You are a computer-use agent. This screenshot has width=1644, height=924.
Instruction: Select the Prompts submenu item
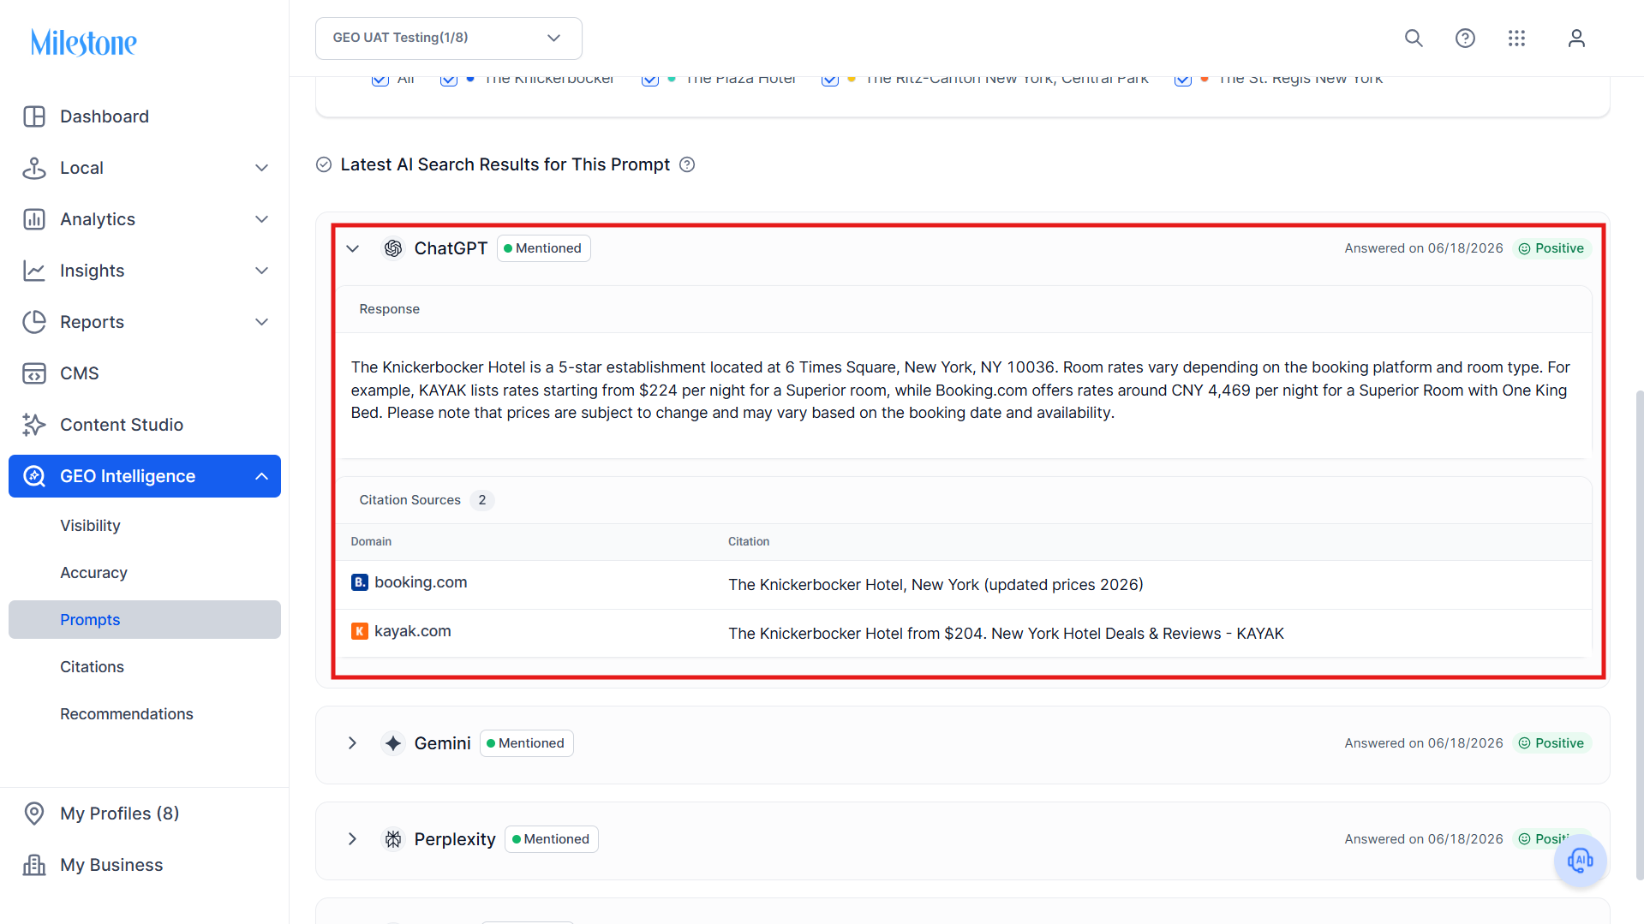pos(145,619)
